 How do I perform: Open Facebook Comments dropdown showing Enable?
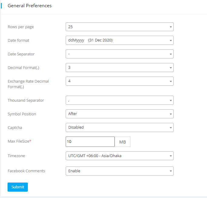pyautogui.click(x=120, y=171)
